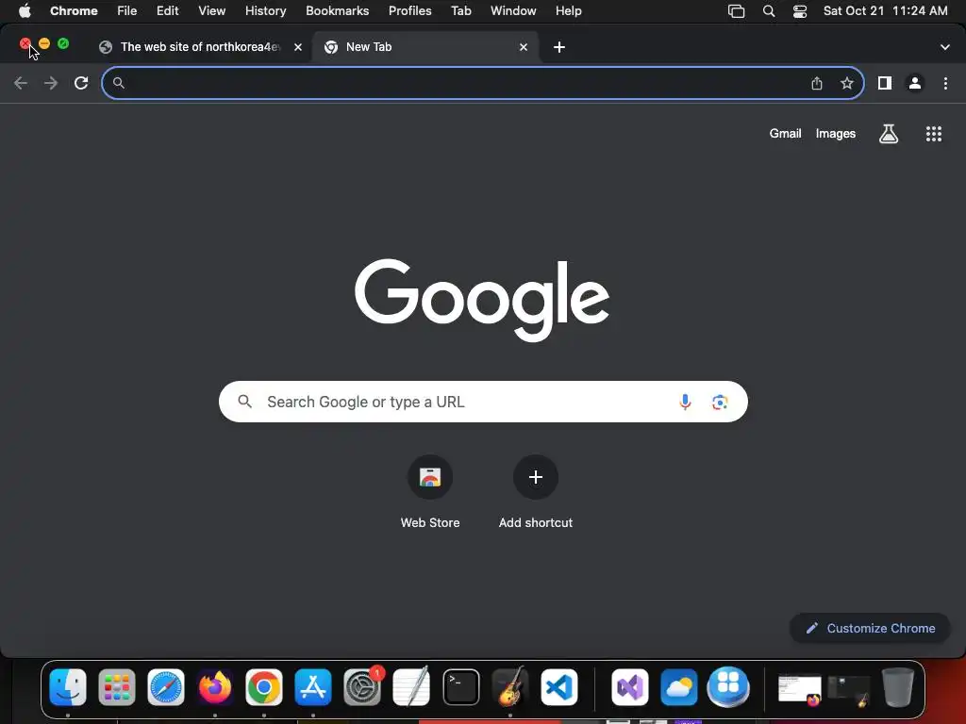
Task: Open GarageBand from the Dock
Action: coord(510,687)
